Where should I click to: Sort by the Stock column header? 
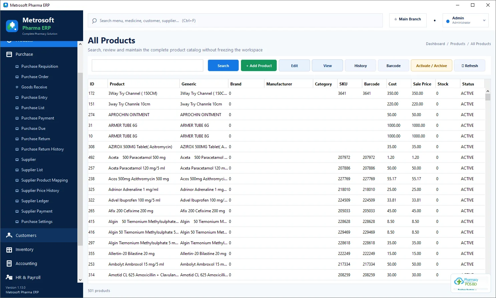(448, 84)
